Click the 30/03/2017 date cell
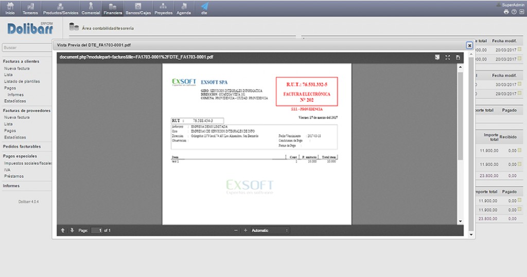Viewport: 527px width, 277px height. [x=506, y=85]
